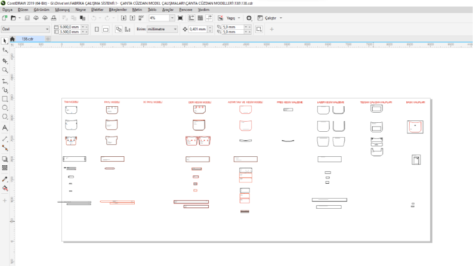Select the Crop tool

pyautogui.click(x=5, y=61)
